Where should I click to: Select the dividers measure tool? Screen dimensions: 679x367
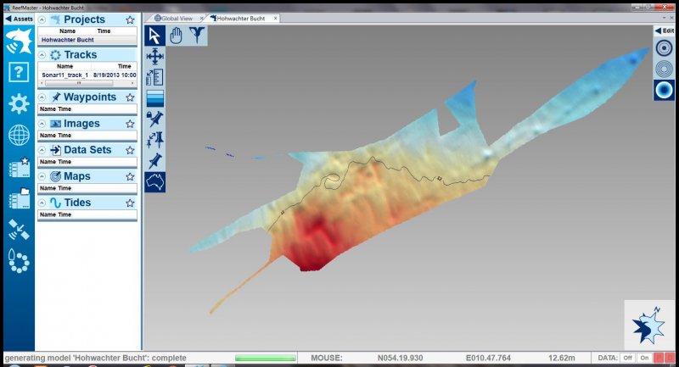[x=197, y=36]
